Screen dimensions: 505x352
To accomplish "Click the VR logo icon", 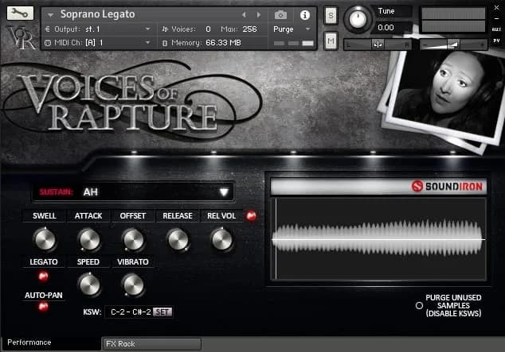I will 22,37.
